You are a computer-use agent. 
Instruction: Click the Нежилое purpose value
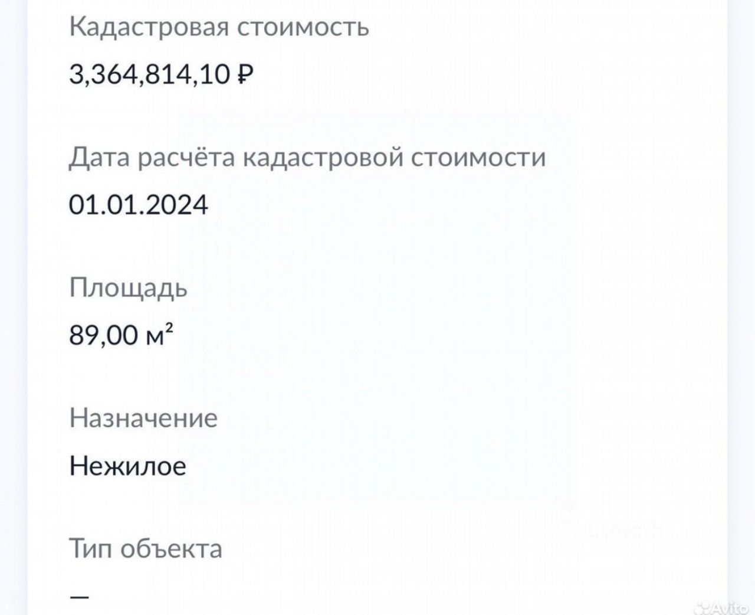(x=127, y=466)
